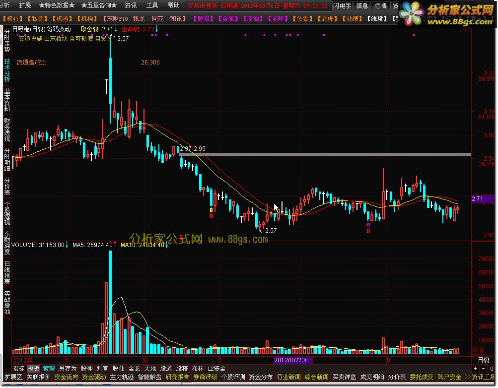This screenshot has height=388, width=498.
Task: Toggle the 扩展区 panel
Action: pyautogui.click(x=13, y=377)
